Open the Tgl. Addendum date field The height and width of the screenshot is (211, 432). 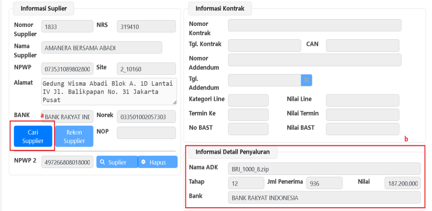point(264,79)
